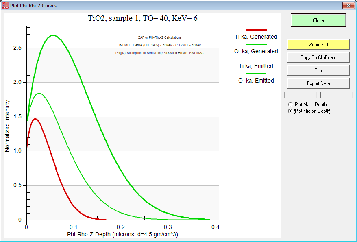The height and width of the screenshot is (242, 357).
Task: Select Plot Micron Depth radio option
Action: [290, 111]
